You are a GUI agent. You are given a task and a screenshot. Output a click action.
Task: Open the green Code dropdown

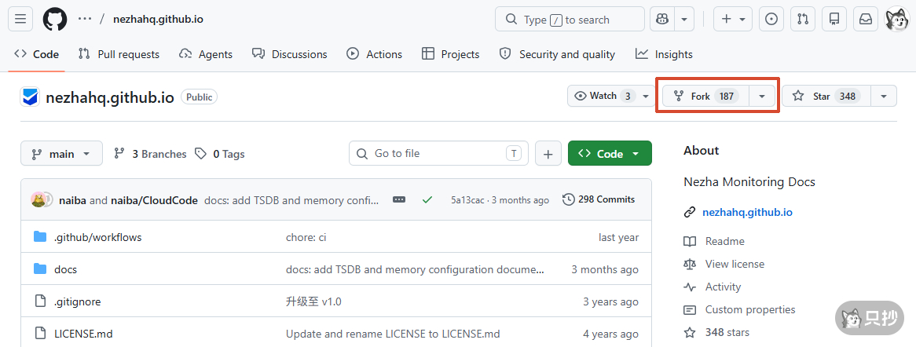pyautogui.click(x=610, y=154)
